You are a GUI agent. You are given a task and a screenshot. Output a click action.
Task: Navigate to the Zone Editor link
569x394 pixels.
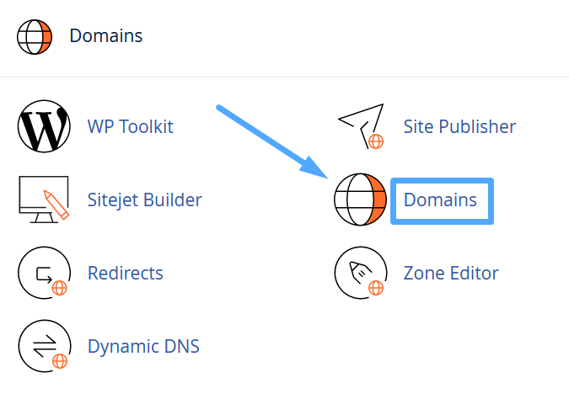451,274
